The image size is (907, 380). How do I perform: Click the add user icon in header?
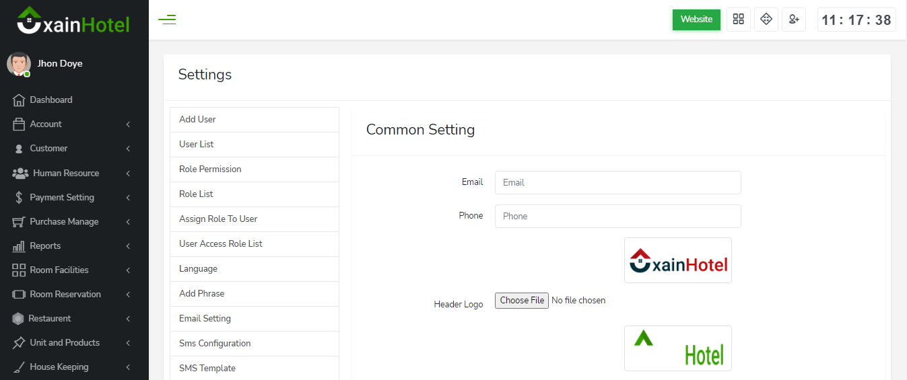(794, 20)
